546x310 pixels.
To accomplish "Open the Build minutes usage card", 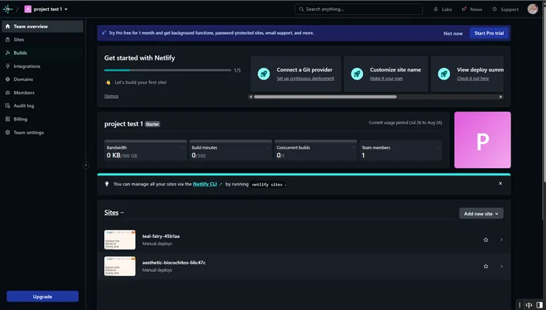I will point(230,151).
